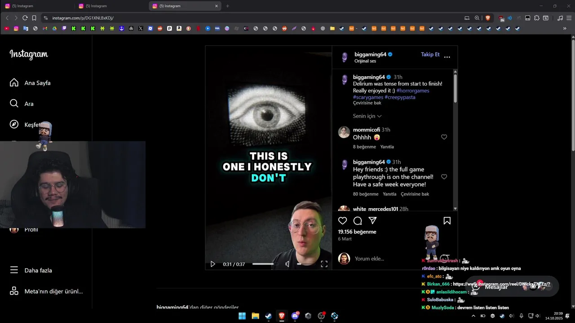This screenshot has width=575, height=323.
Task: Click page vertical scrollbar
Action: [572, 94]
